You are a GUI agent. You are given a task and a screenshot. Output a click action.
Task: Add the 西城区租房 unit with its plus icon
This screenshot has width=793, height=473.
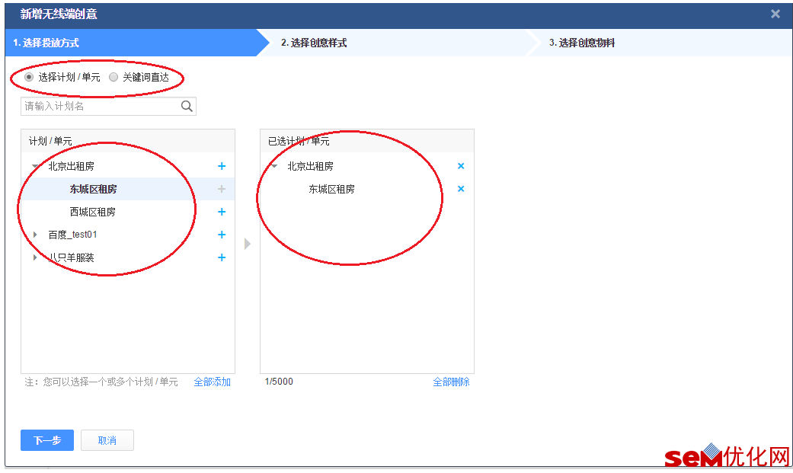click(x=222, y=212)
